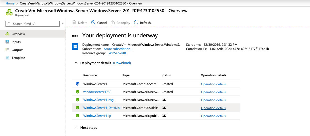Image resolution: width=310 pixels, height=136 pixels.
Task: Click the Inputs icon in sidebar
Action: [x=7, y=42]
